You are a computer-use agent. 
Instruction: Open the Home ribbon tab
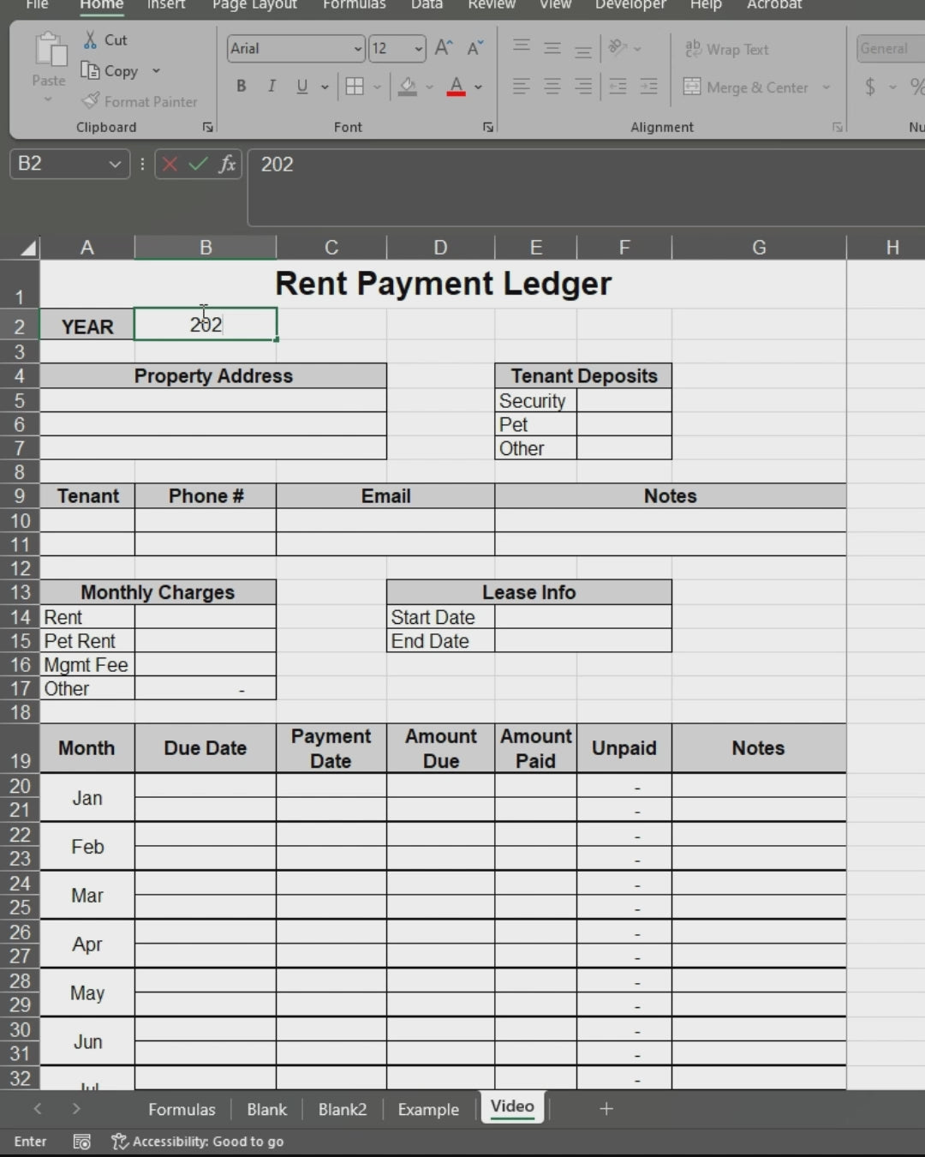(x=101, y=5)
